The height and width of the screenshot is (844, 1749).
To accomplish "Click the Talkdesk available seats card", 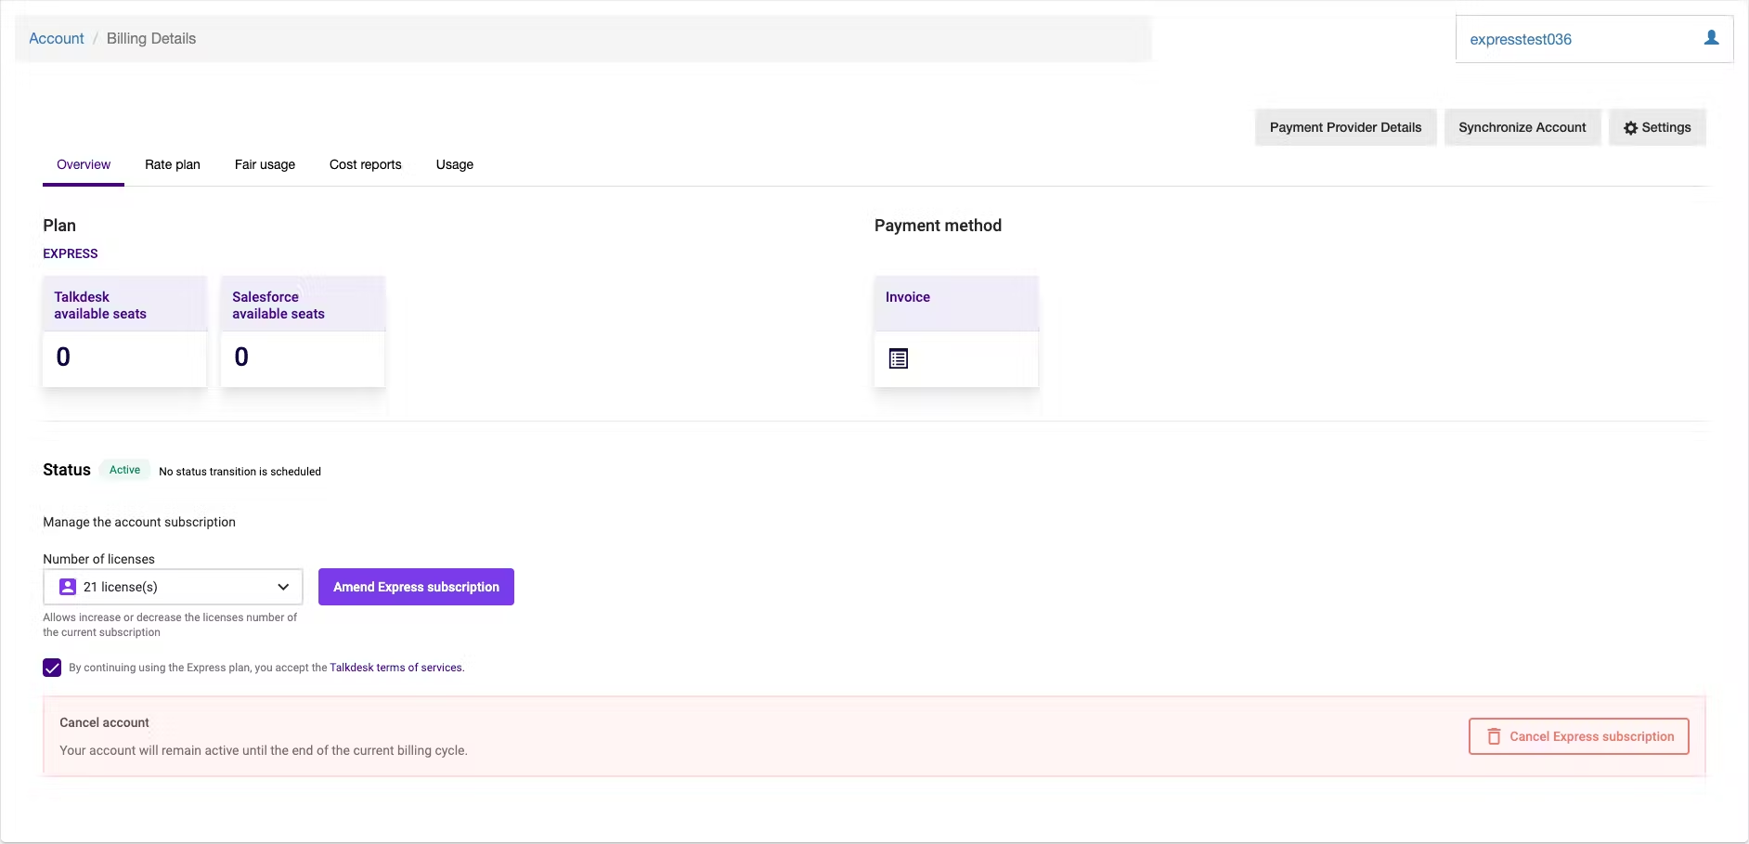I will [124, 331].
